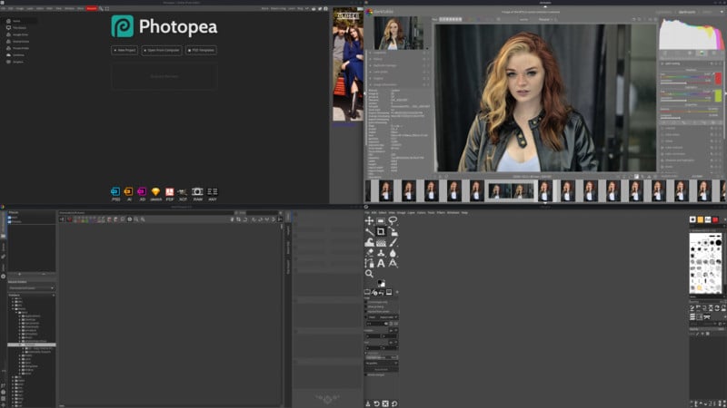
Task: Click the search magnifier icon in Photopea menu bar
Action: 101,8
